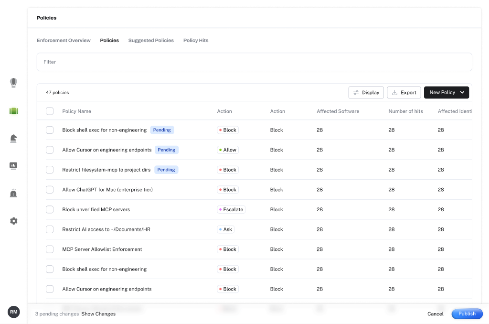The width and height of the screenshot is (489, 324).
Task: Open Block action of Restrict filesystem-mcp row
Action: [x=228, y=170]
